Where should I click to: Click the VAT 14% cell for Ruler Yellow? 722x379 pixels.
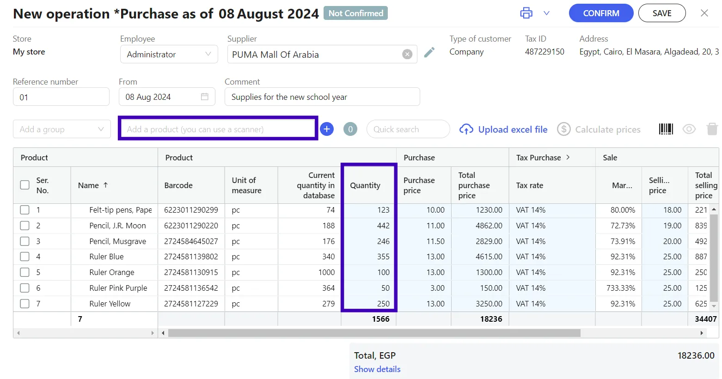pos(552,304)
